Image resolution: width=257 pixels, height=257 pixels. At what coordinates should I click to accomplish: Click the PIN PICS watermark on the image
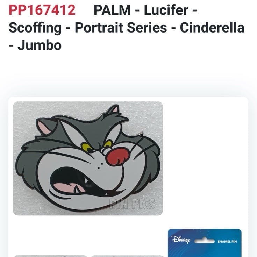click(132, 204)
